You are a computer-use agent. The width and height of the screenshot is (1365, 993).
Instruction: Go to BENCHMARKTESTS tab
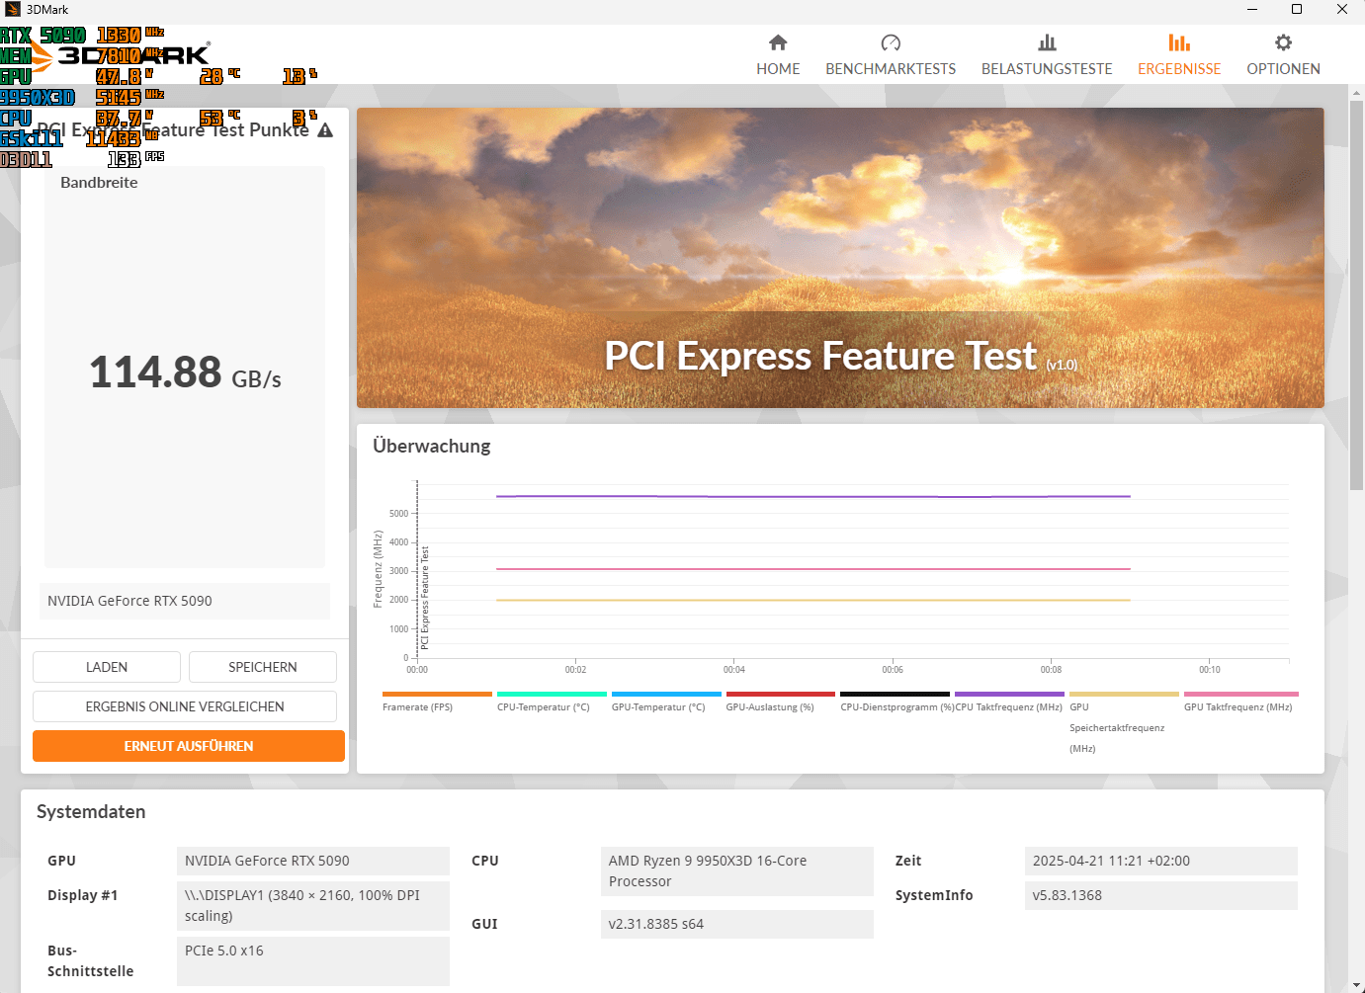(x=891, y=54)
